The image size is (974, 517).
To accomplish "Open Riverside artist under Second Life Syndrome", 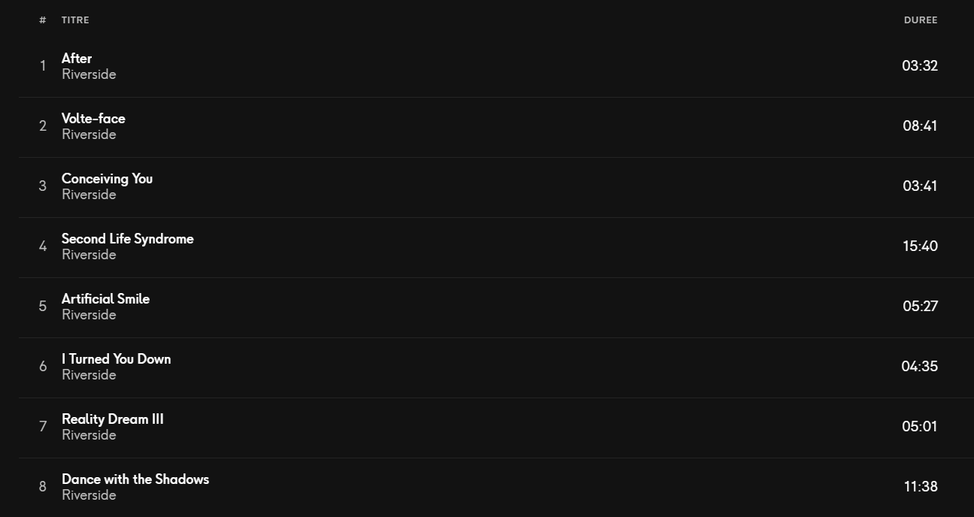I will click(89, 255).
